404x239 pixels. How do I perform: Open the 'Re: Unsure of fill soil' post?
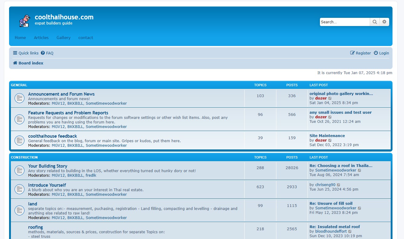pyautogui.click(x=331, y=203)
